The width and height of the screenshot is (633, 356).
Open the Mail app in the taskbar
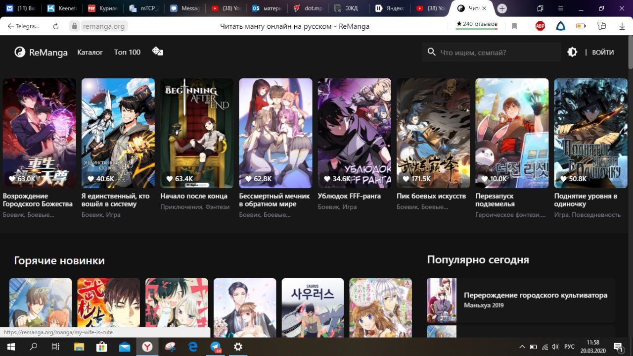(125, 347)
